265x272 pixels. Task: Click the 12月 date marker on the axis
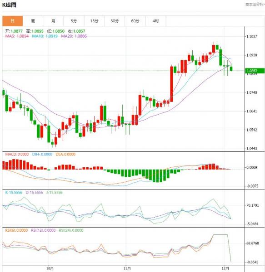pyautogui.click(x=225, y=268)
